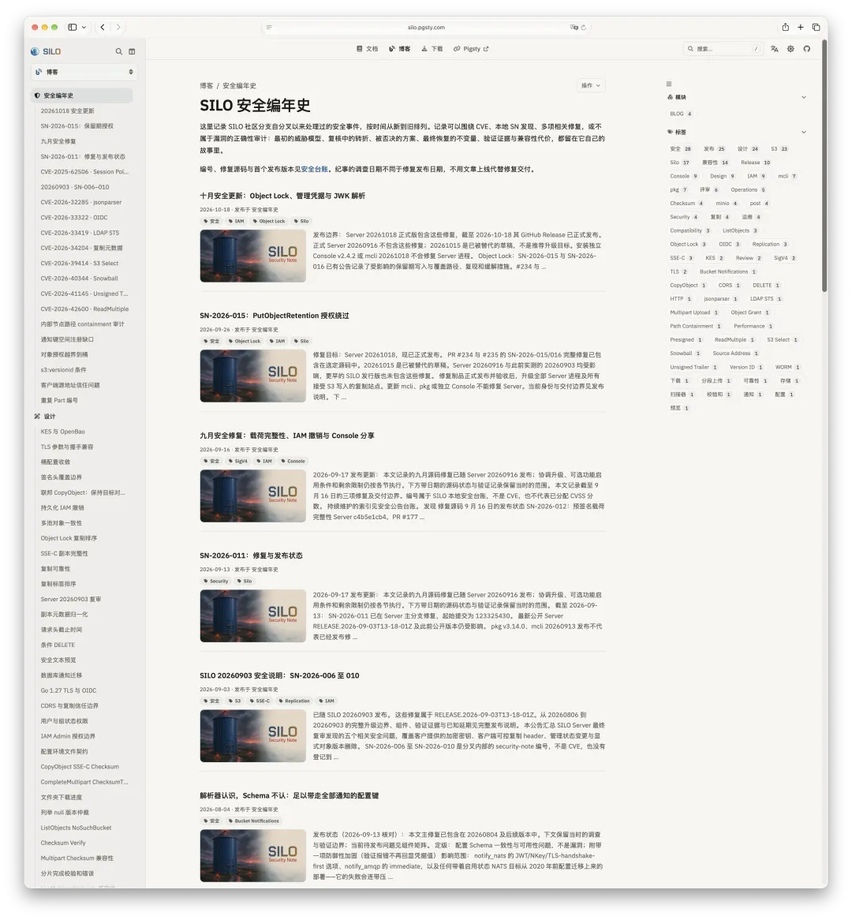Select 安全编年史 in the sidebar
852x920 pixels.
(82, 95)
